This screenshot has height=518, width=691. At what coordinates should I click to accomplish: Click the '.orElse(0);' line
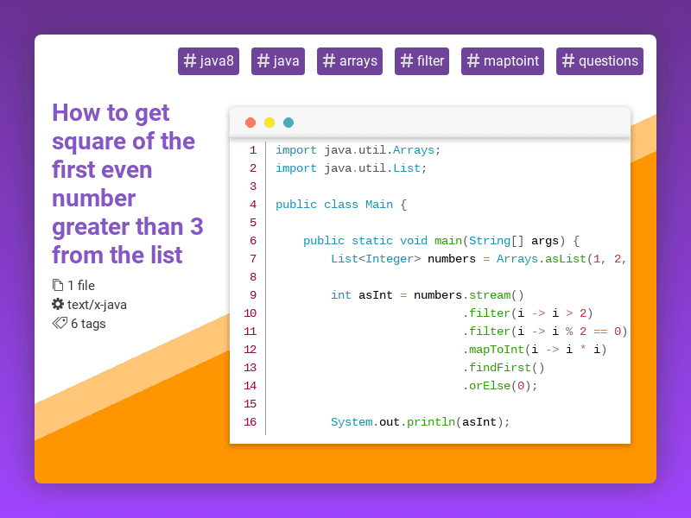pos(500,386)
